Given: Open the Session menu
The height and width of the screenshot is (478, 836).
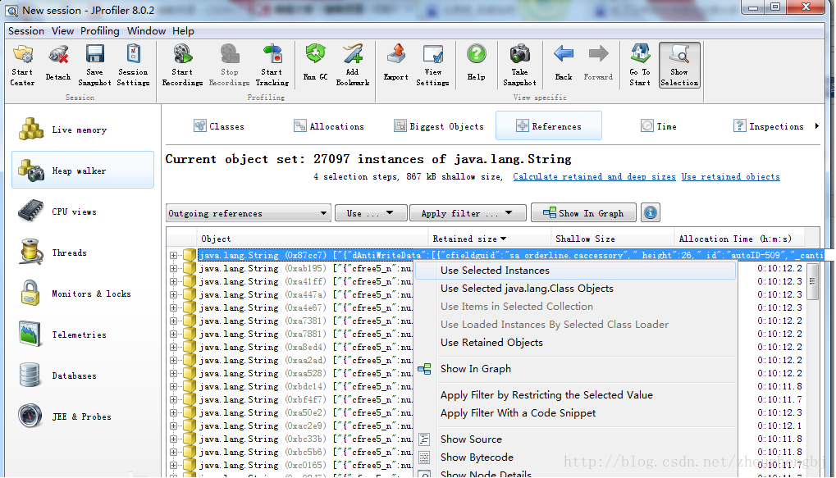Looking at the screenshot, I should (x=26, y=31).
